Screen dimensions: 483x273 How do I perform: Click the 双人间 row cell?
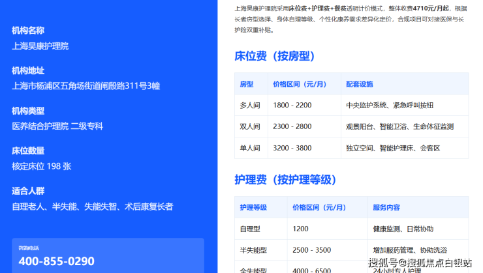[250, 126]
